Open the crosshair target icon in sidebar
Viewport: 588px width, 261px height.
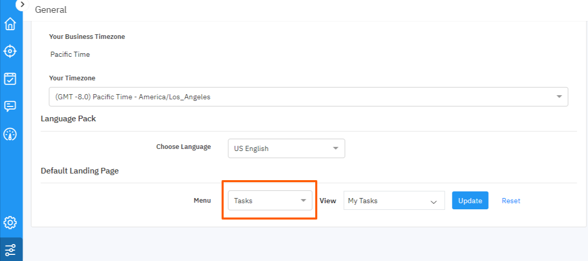[x=10, y=51]
